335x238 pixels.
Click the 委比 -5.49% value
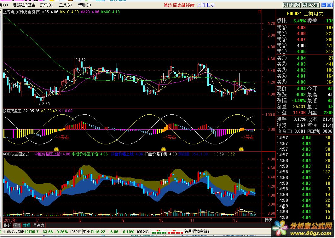click(x=299, y=21)
